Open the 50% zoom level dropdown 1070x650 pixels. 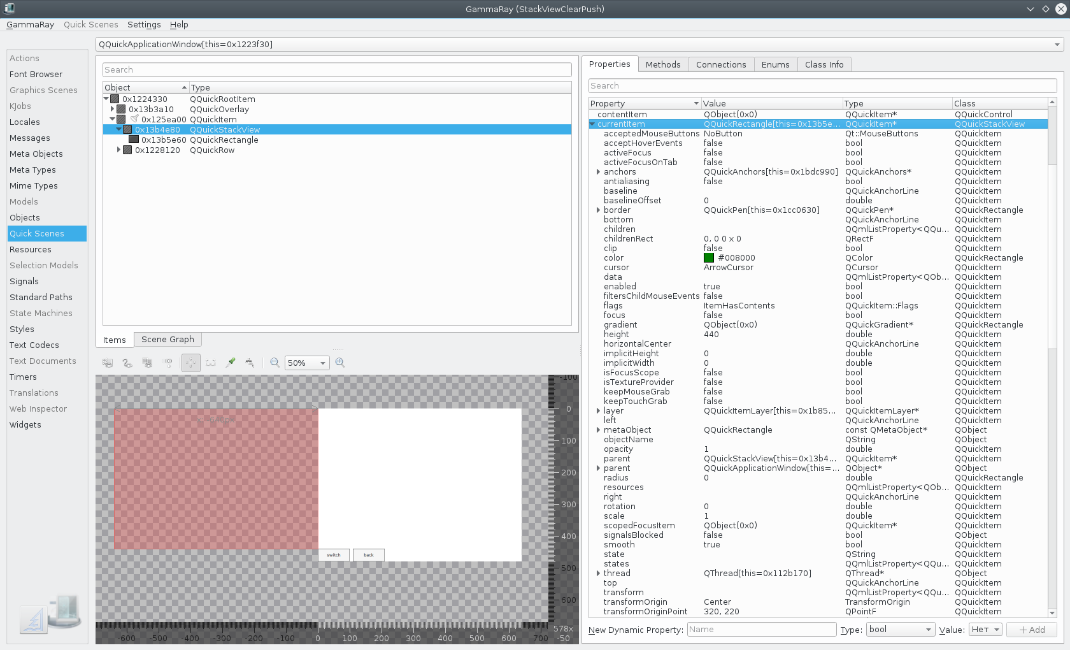click(x=306, y=363)
